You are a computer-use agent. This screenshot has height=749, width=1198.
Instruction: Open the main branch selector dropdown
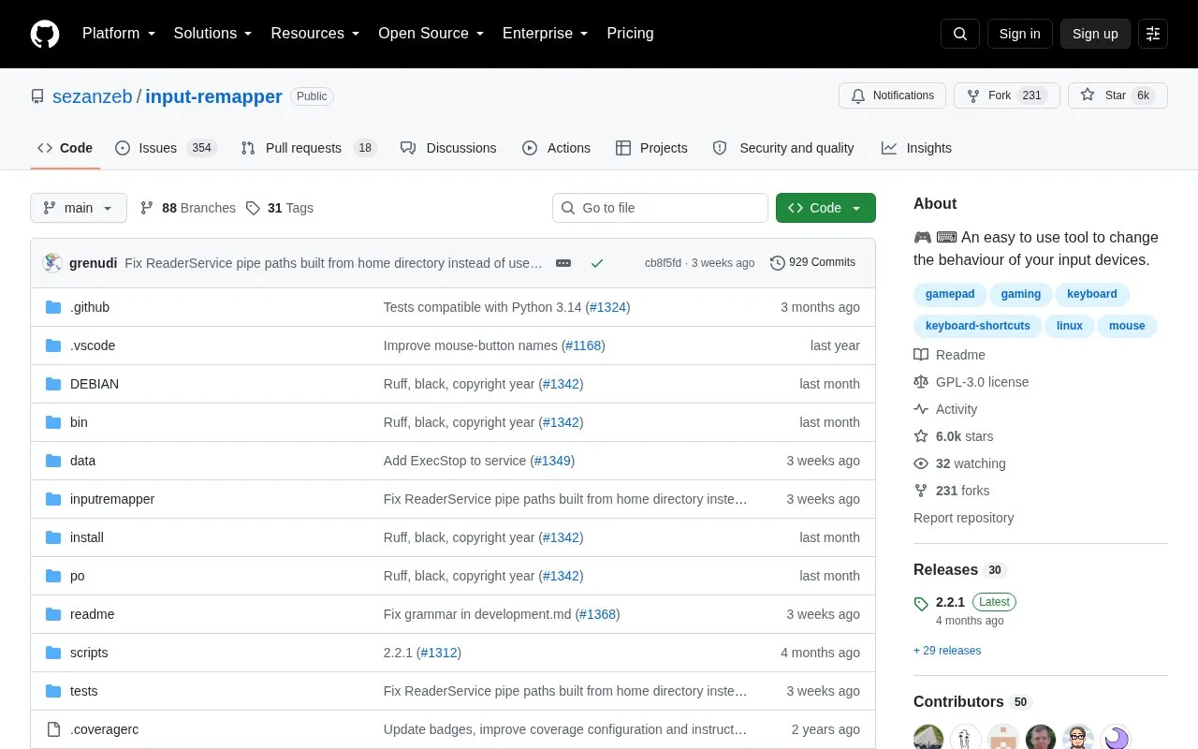[79, 208]
